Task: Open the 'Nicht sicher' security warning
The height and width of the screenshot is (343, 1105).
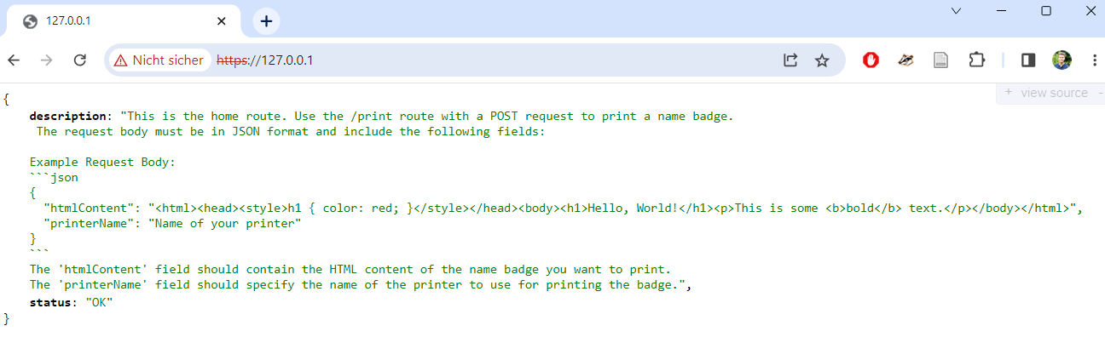Action: (x=159, y=60)
